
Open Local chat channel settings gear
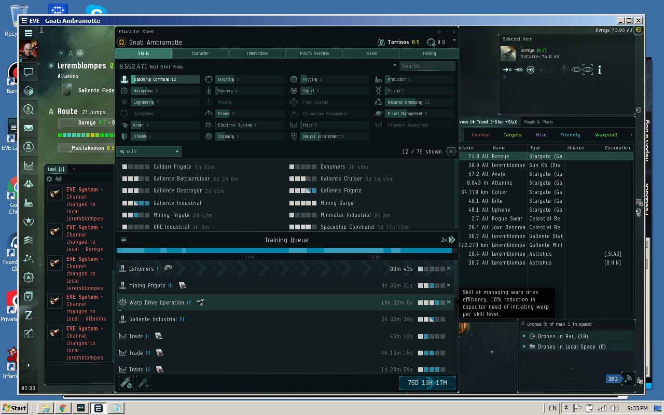click(49, 179)
